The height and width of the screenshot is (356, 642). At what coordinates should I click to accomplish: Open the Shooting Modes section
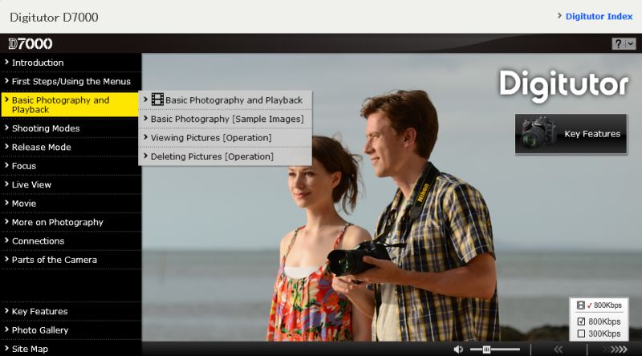pyautogui.click(x=46, y=128)
